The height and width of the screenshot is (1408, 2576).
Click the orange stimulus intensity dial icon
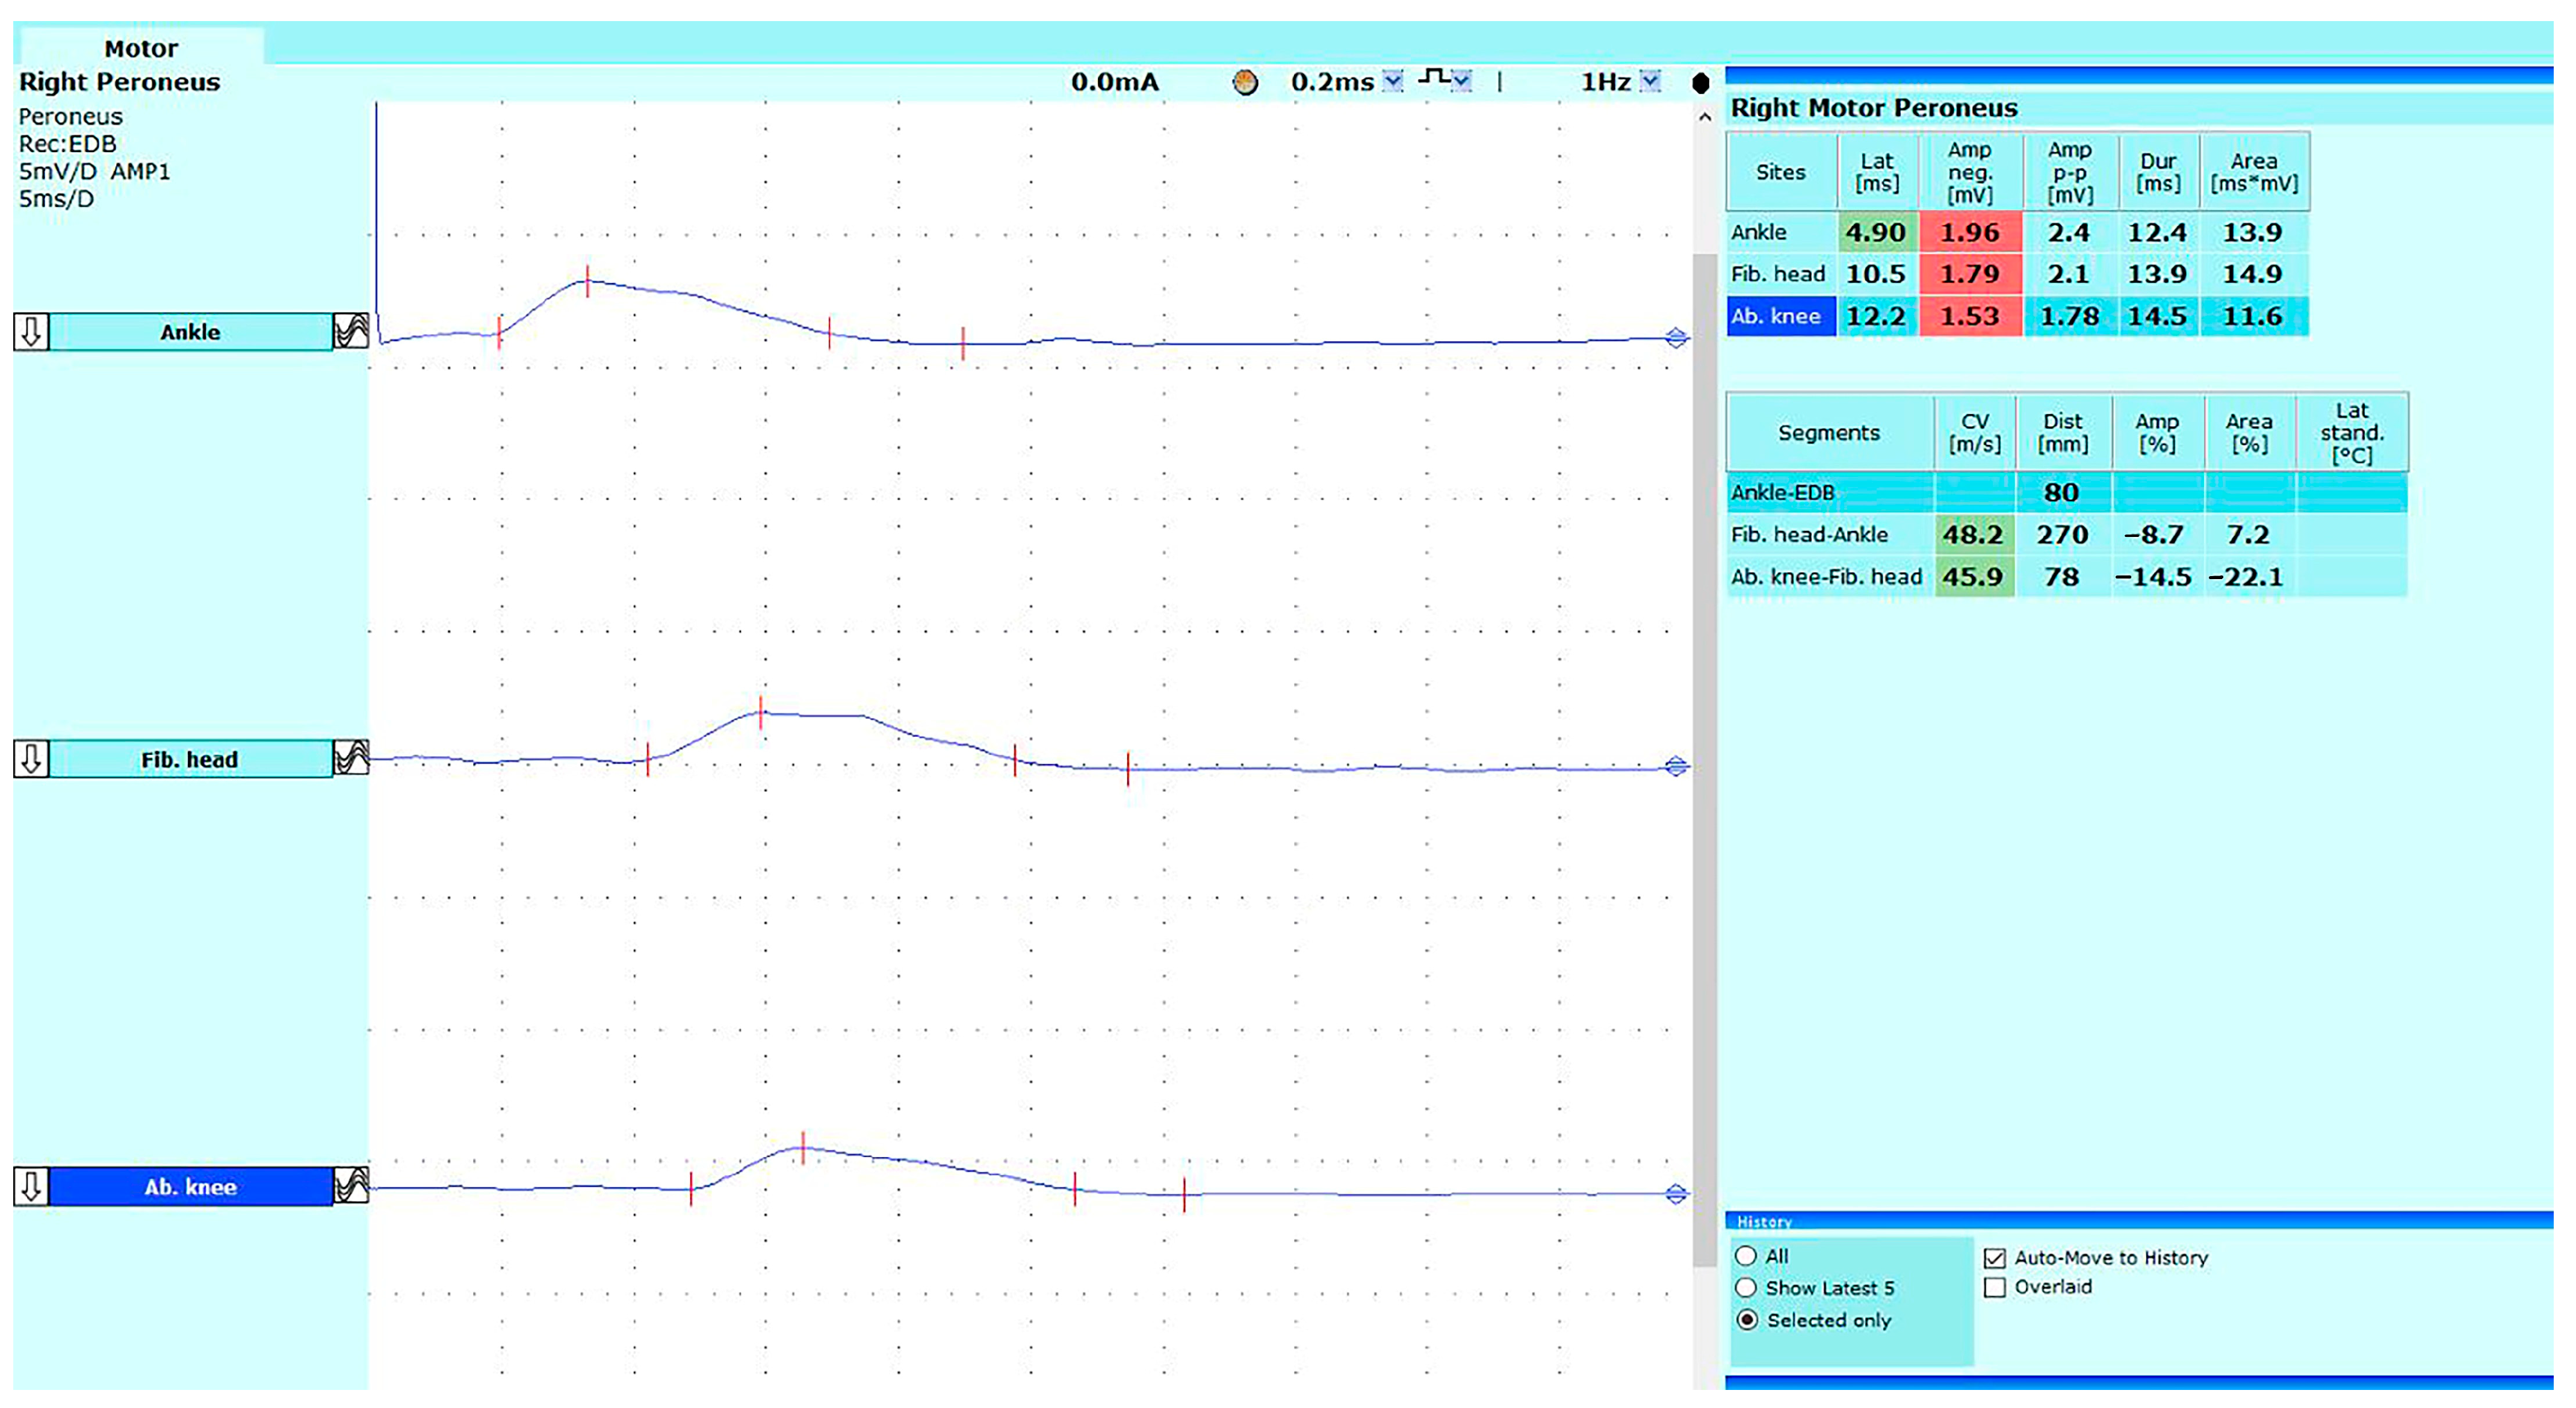[x=1245, y=82]
